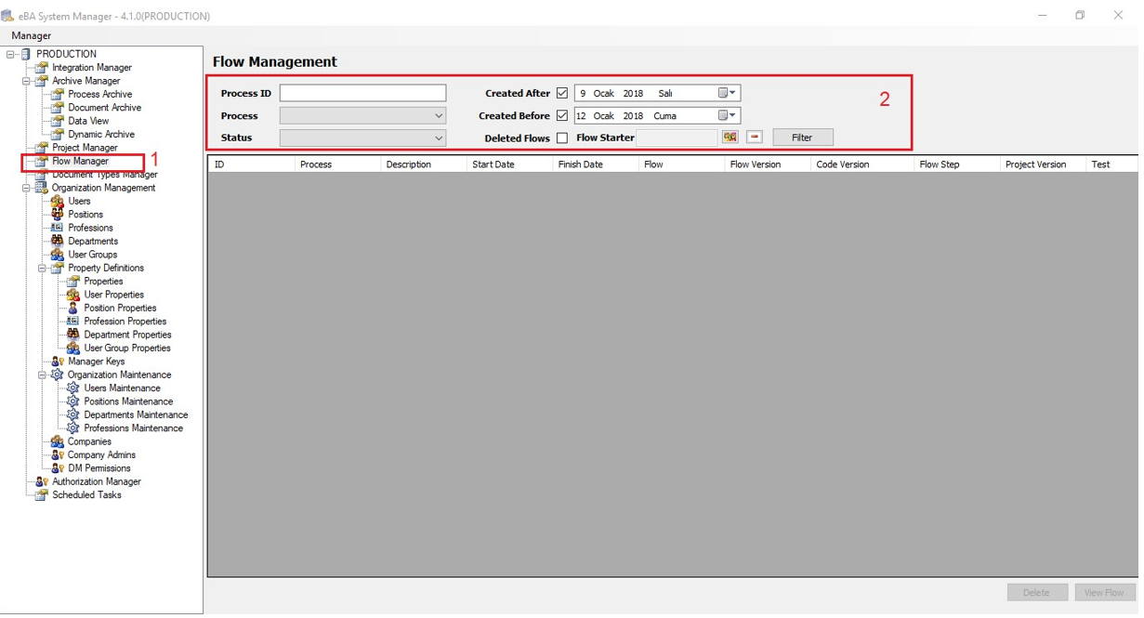
Task: Select Department Properties tree item
Action: (127, 335)
